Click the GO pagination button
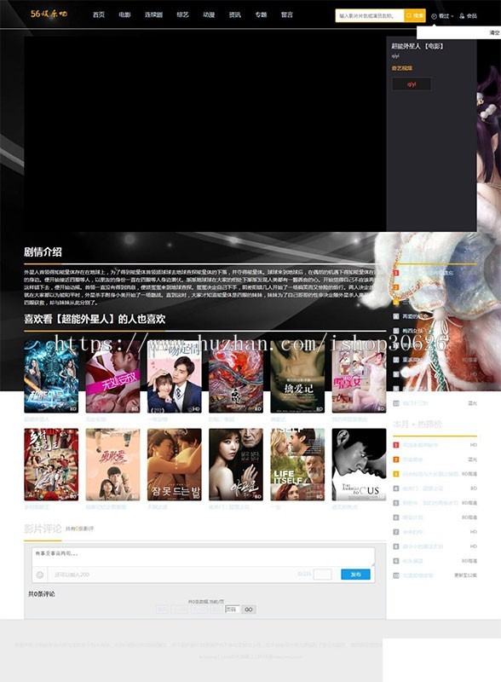 [249, 610]
